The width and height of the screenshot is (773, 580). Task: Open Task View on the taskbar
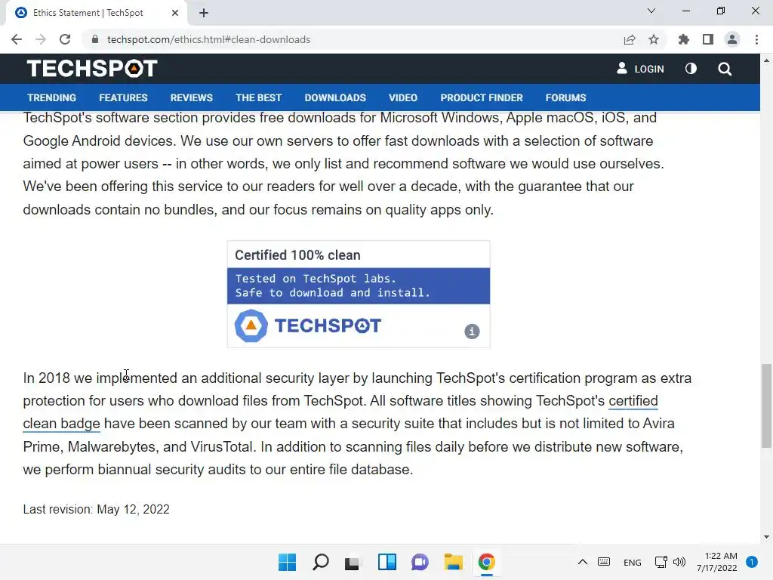coord(352,563)
